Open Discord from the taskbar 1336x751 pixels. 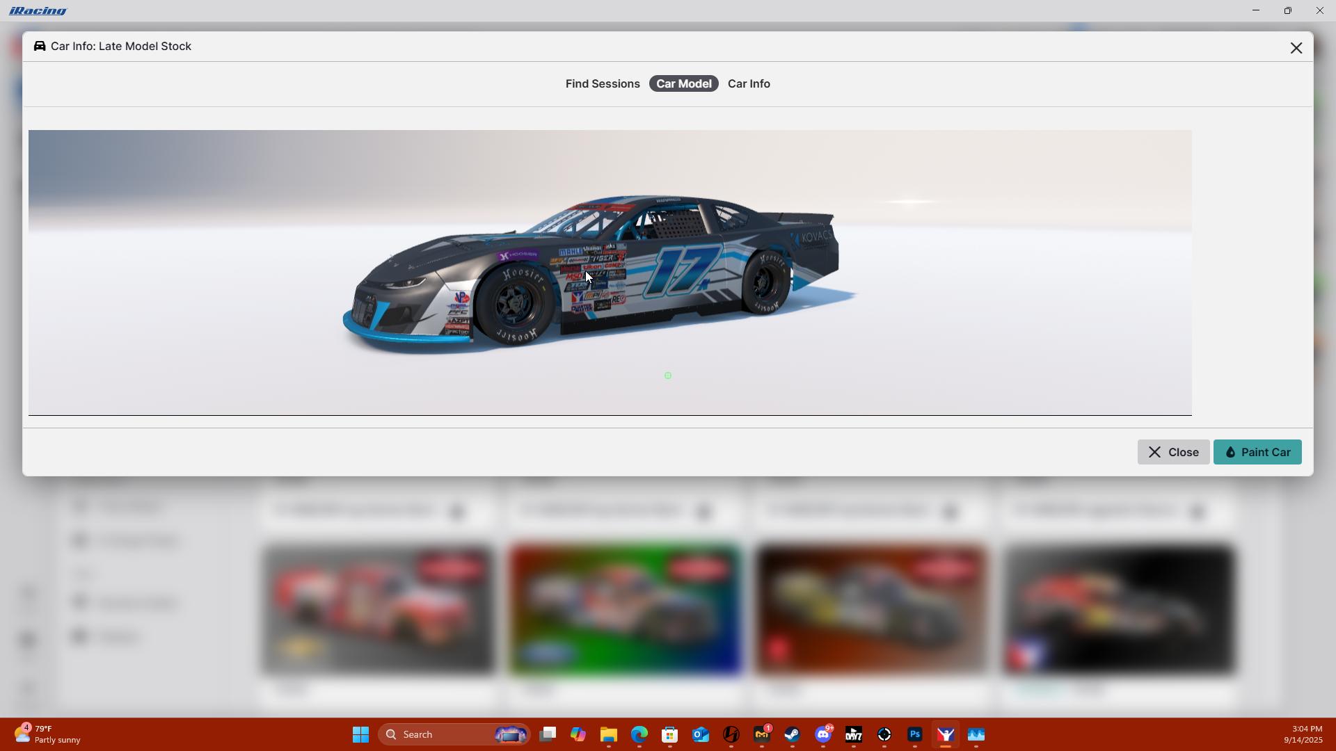point(823,734)
